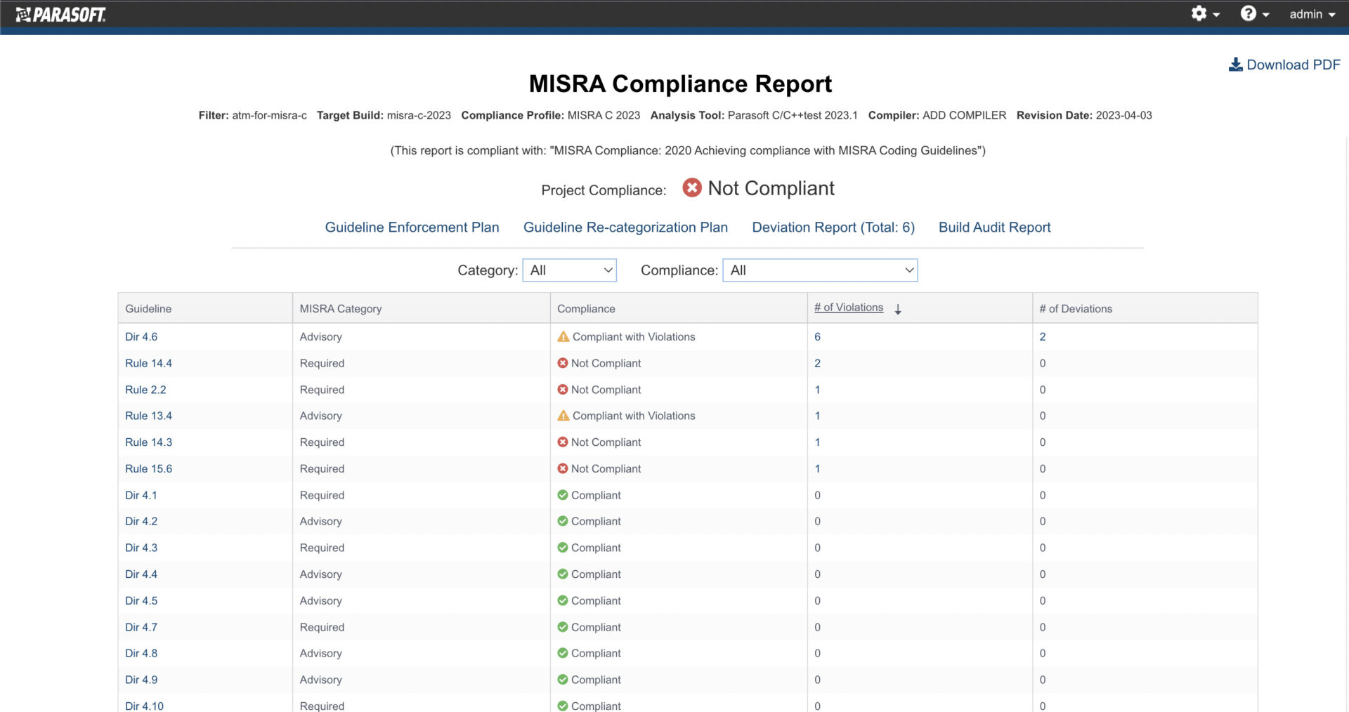Screen dimensions: 1349x712
Task: Click violations count 1 for Rule 2.2
Action: (817, 390)
